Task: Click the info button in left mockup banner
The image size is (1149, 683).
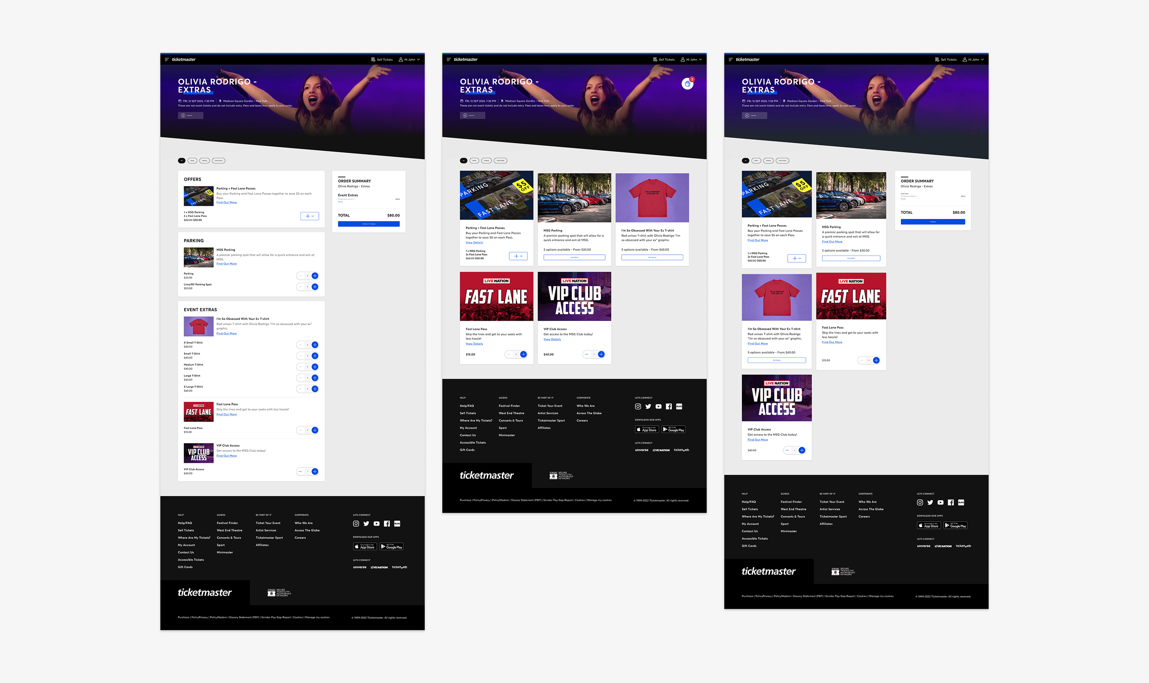Action: [x=190, y=115]
